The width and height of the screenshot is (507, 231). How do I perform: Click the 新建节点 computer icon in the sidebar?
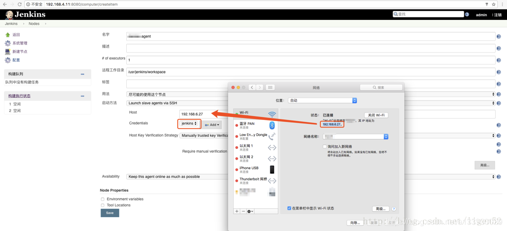click(x=8, y=52)
